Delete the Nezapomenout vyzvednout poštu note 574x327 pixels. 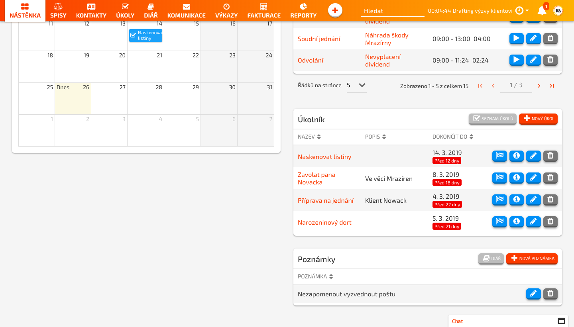(550, 294)
